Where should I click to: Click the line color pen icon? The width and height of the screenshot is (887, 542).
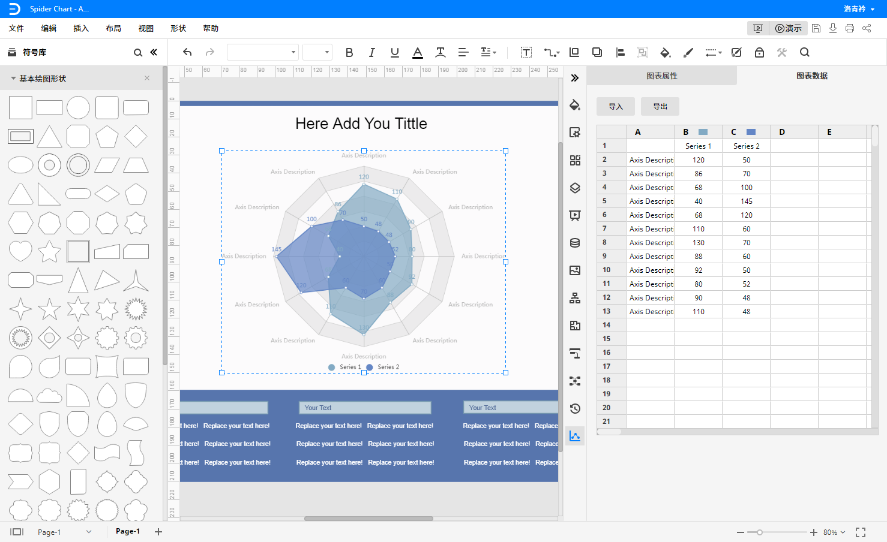coord(688,52)
